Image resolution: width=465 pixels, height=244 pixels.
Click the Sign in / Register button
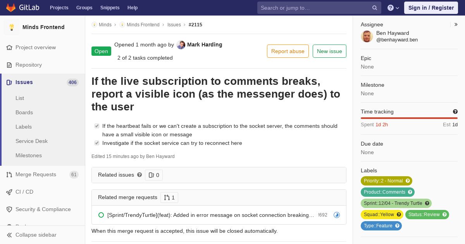pyautogui.click(x=431, y=8)
